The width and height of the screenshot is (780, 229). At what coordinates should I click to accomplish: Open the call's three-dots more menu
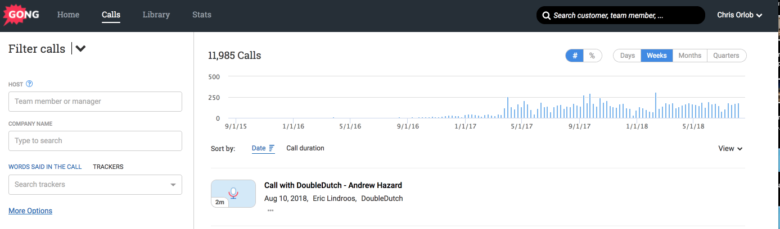pyautogui.click(x=270, y=210)
